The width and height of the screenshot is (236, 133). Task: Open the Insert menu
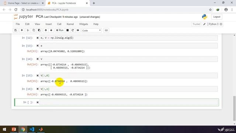(x=49, y=24)
